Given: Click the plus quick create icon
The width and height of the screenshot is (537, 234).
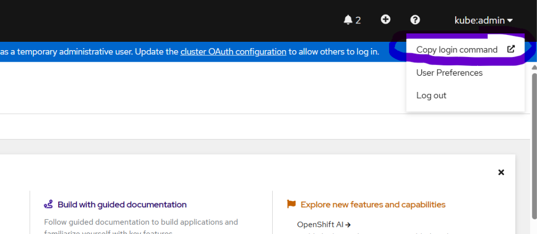Looking at the screenshot, I should tap(385, 20).
